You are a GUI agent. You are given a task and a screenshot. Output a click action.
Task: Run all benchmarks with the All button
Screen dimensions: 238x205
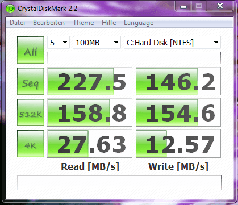coord(31,50)
